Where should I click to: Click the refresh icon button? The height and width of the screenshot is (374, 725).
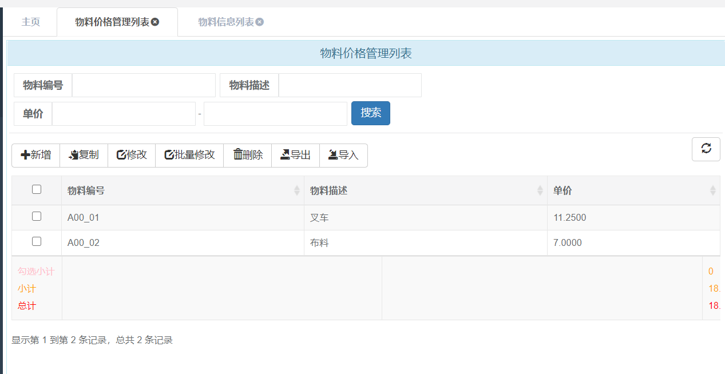706,149
